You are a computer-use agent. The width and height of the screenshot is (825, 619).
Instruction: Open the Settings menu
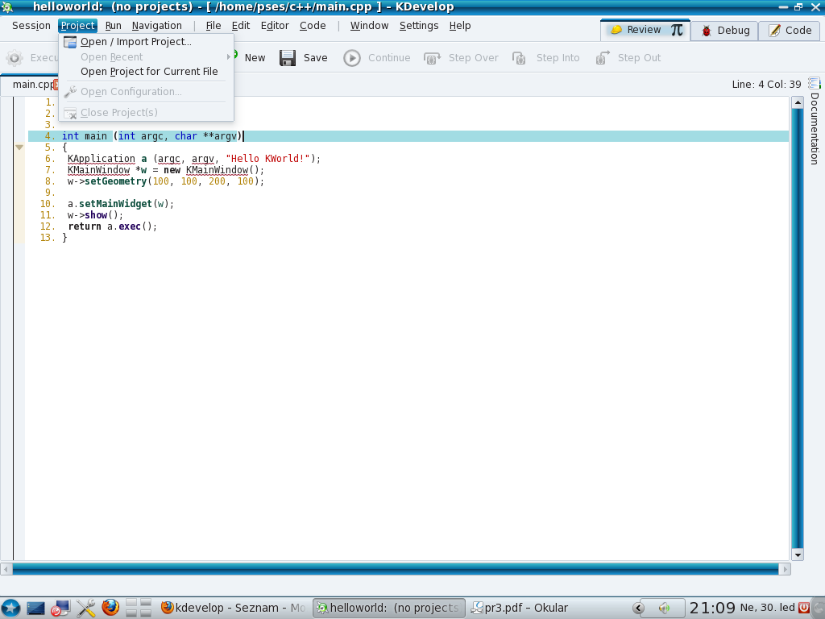419,26
